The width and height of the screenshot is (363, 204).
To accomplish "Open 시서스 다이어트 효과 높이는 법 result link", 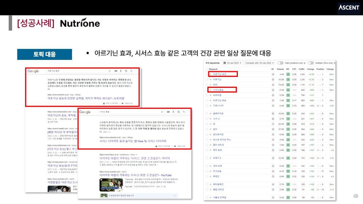I will coord(133,141).
